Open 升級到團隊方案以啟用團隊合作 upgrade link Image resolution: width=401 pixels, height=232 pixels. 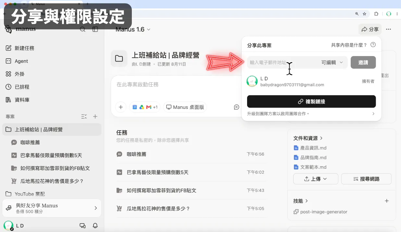click(x=311, y=114)
